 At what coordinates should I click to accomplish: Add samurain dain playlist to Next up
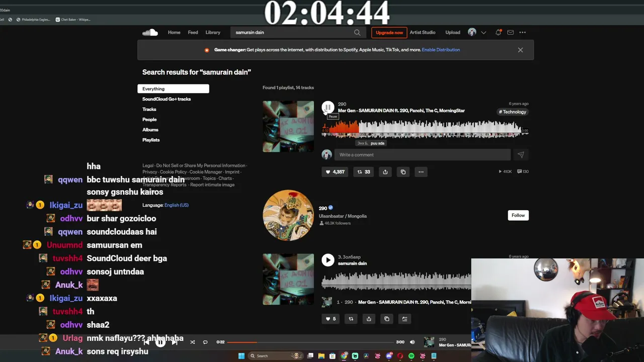point(405,319)
